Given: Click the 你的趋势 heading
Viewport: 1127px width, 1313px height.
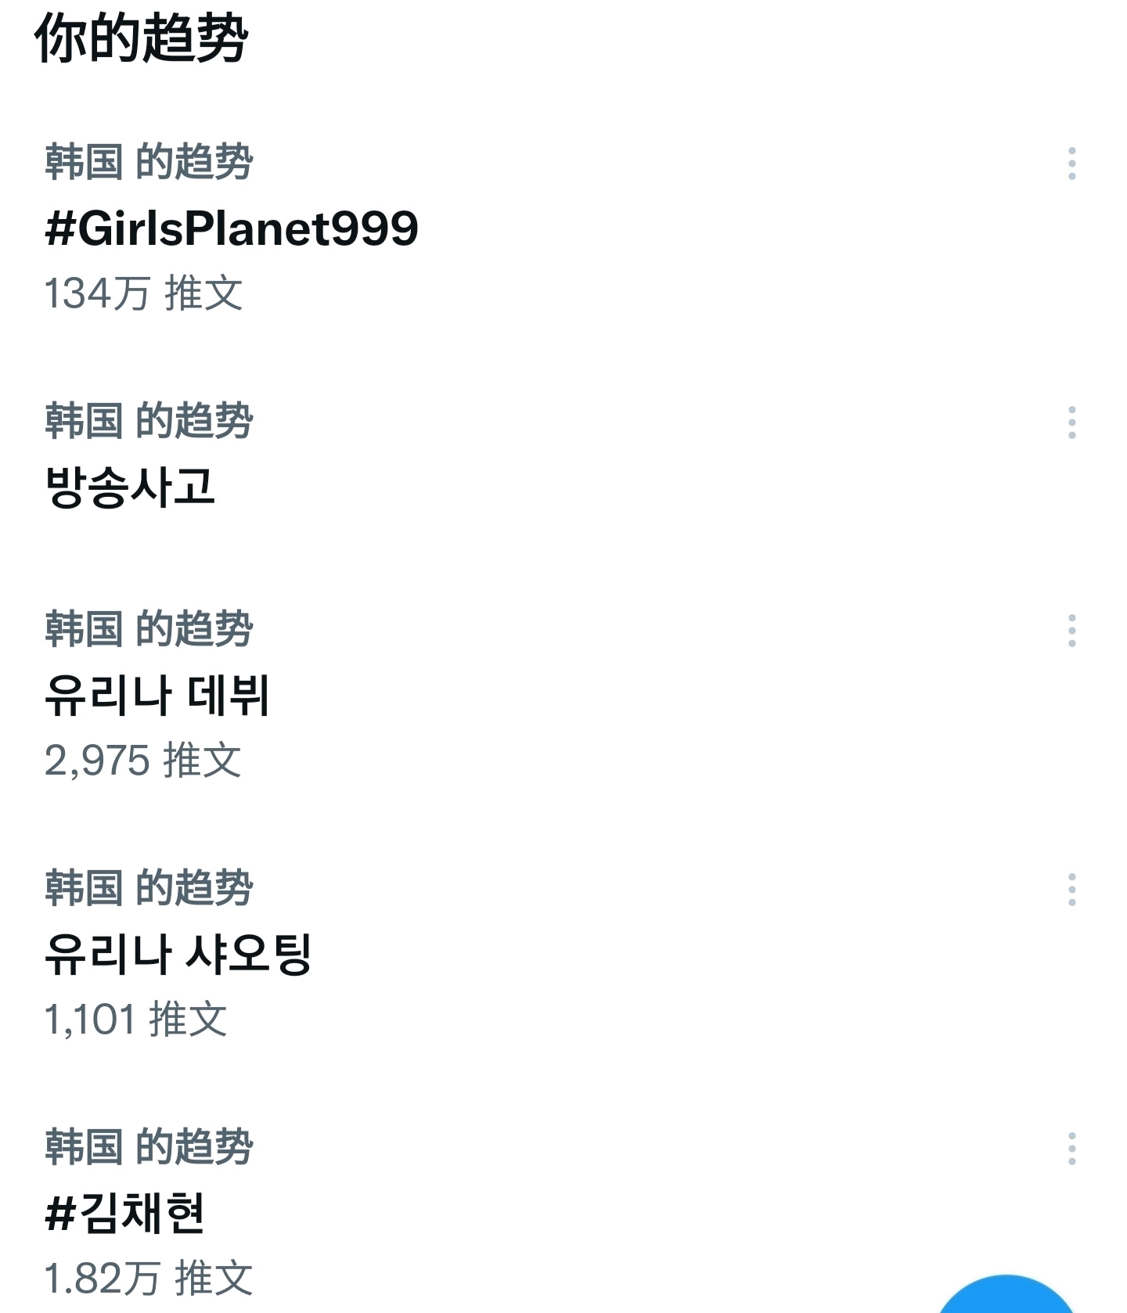Looking at the screenshot, I should point(142,38).
